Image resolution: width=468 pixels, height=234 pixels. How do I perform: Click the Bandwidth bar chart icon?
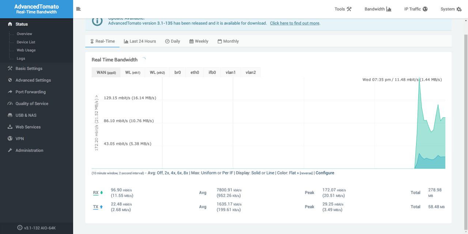(x=389, y=9)
